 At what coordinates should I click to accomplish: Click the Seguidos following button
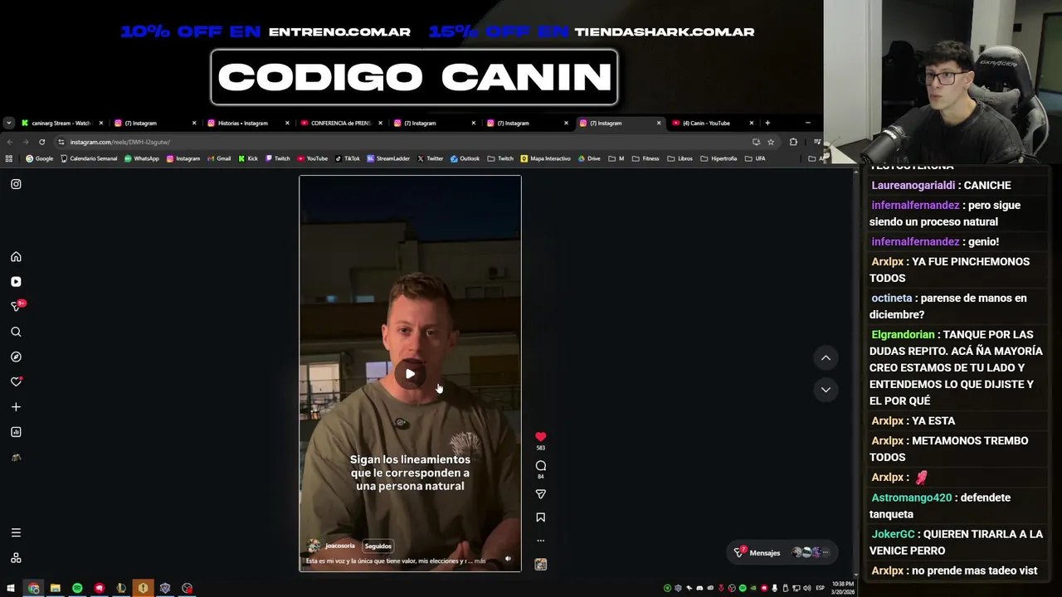pos(378,546)
